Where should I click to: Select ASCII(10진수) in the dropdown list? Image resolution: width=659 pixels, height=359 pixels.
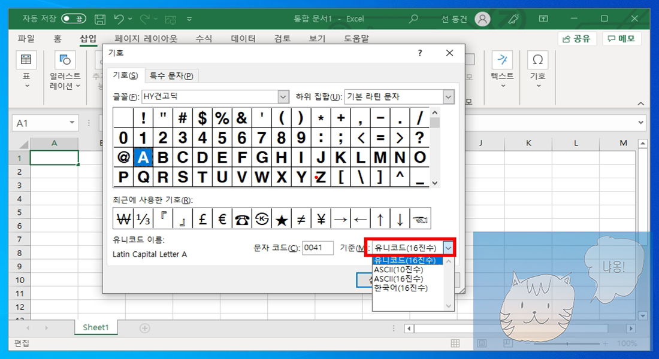coord(407,270)
